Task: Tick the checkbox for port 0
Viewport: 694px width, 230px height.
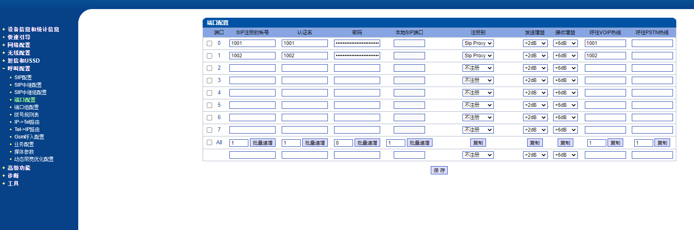Action: coord(209,43)
